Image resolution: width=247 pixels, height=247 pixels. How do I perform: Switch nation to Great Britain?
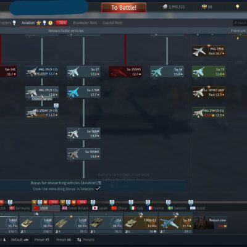(75, 208)
